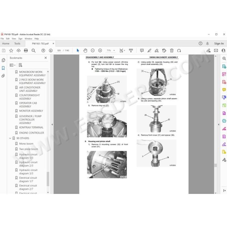
Task: Switch to the Home tab
Action: pos(6,43)
